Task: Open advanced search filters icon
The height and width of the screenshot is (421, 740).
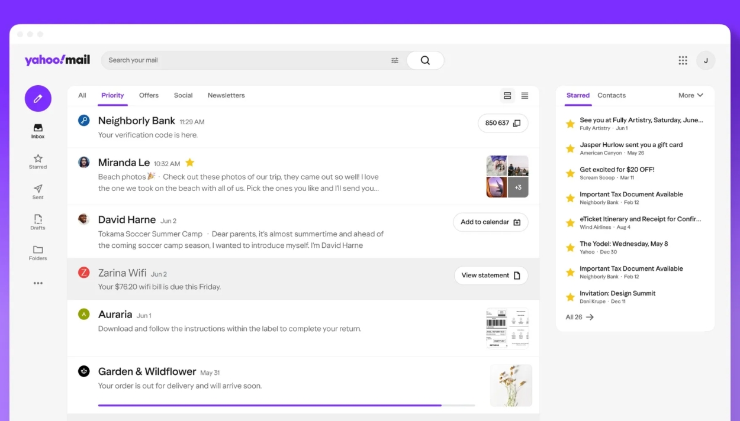Action: [x=395, y=60]
